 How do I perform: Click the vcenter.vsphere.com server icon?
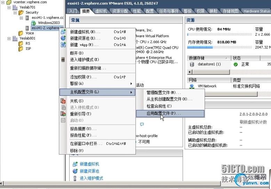coord(9,2)
